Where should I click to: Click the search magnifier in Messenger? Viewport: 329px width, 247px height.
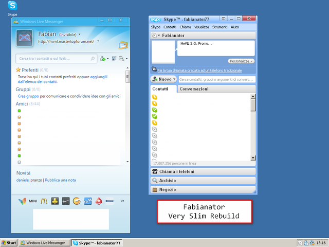pos(93,59)
